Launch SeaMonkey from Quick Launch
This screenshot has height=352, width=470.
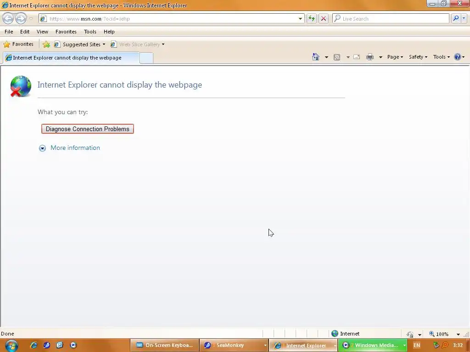click(x=47, y=345)
